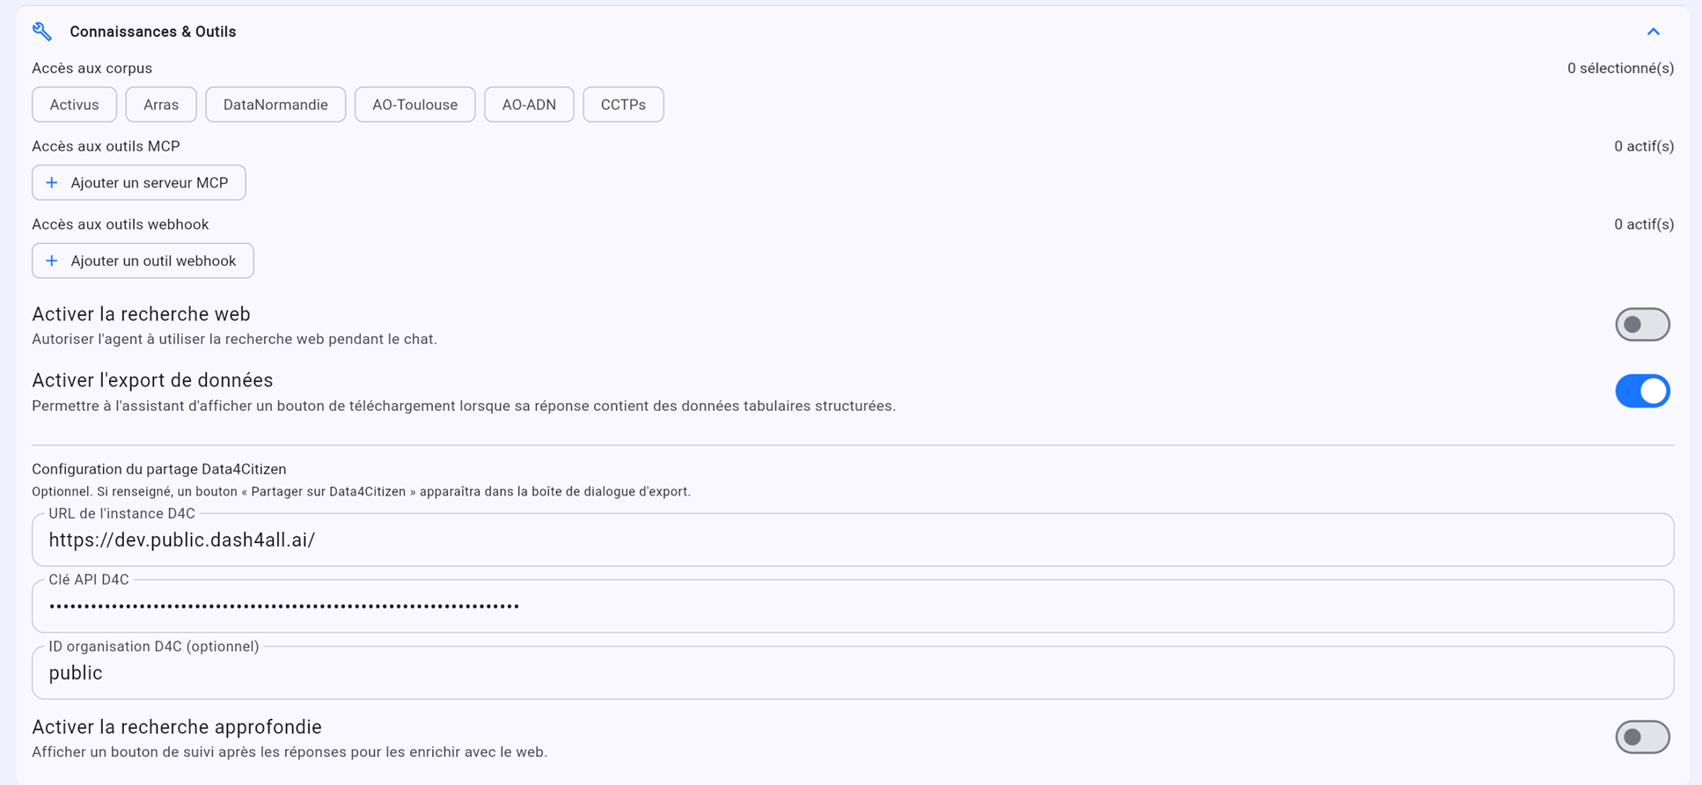Click the 'Autoriser l'agent à utiliser la recherche web' description

(x=234, y=340)
